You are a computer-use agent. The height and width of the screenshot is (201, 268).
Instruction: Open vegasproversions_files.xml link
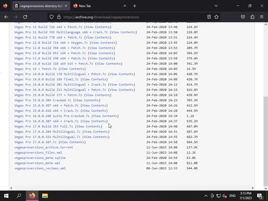38,153
